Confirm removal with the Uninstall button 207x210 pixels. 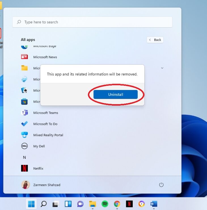coord(115,94)
